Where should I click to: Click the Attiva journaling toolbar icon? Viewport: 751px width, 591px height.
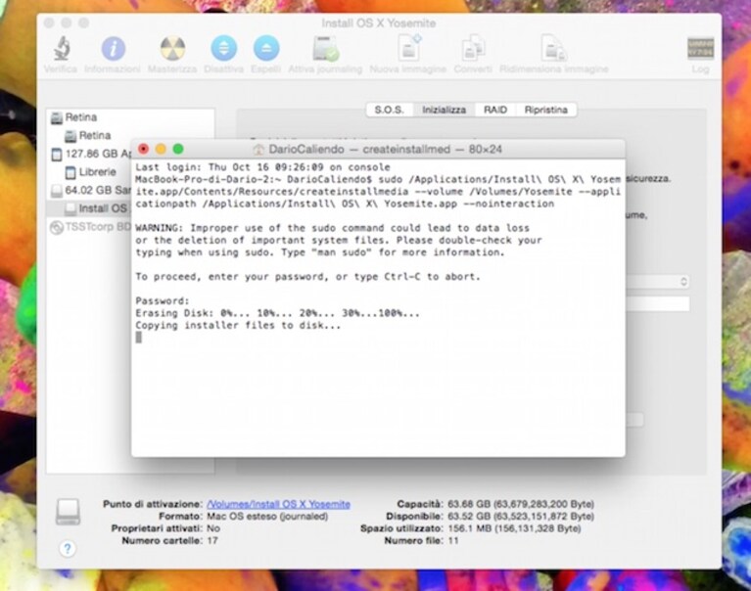(326, 48)
